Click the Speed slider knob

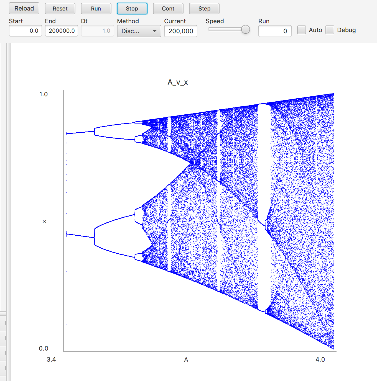pos(245,29)
